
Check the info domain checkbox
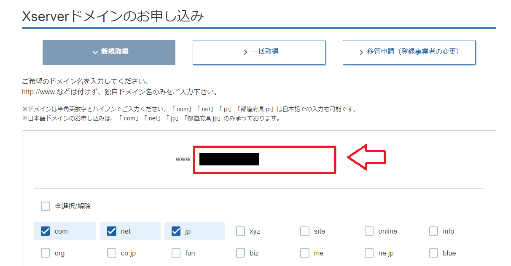coord(434,231)
